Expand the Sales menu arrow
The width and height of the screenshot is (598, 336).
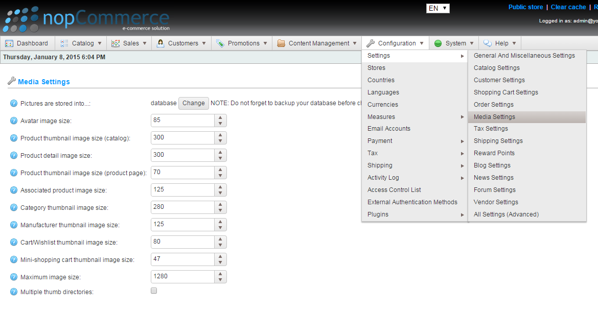coord(145,43)
